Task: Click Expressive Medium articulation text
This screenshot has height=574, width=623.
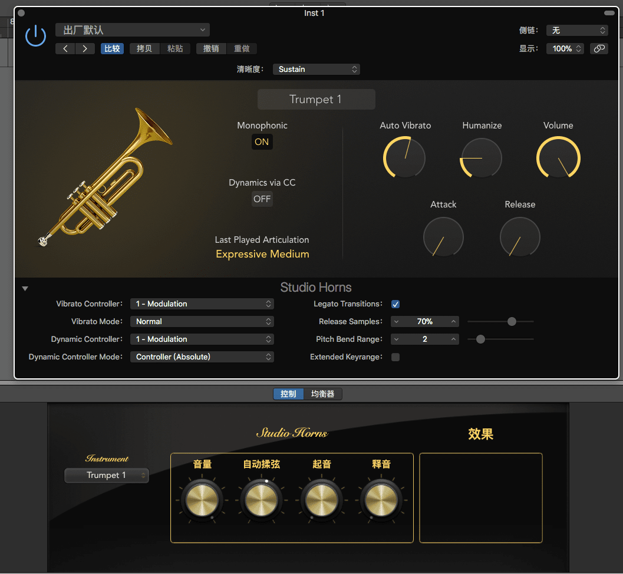Action: click(x=262, y=254)
